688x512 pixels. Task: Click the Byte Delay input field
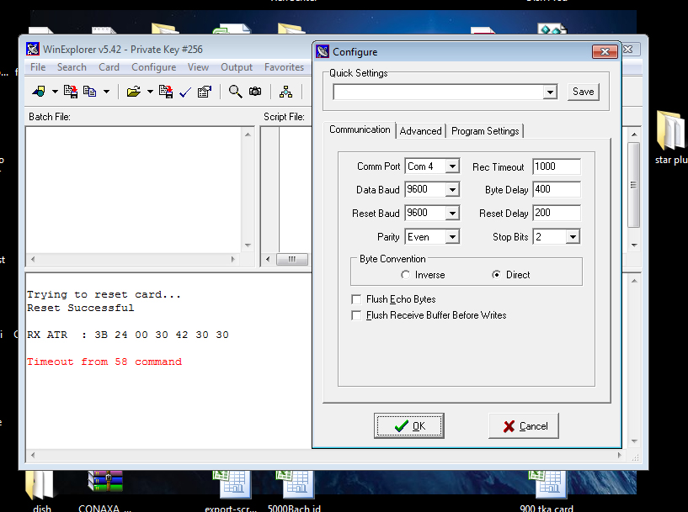pos(557,189)
